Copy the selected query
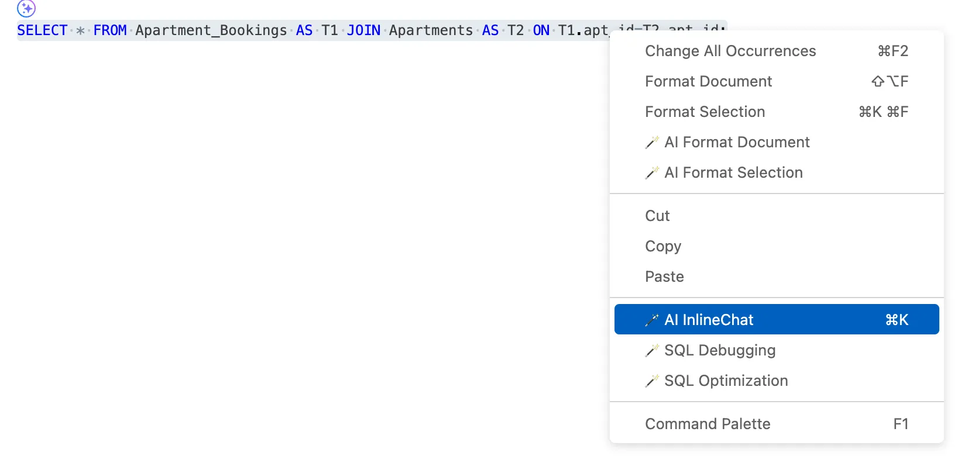 point(663,246)
